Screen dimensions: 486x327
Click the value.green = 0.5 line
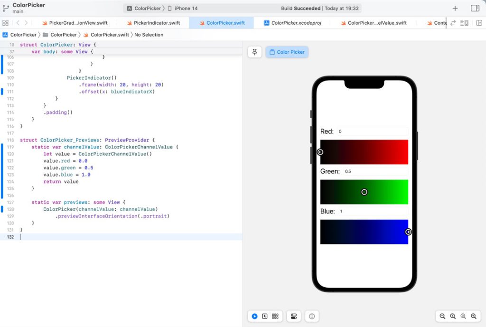[x=68, y=168]
